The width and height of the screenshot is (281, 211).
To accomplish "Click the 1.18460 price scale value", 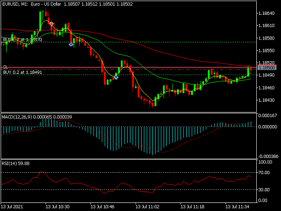I will 267,88.
